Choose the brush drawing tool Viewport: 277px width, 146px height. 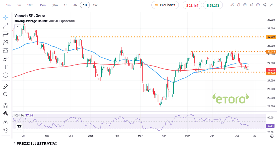pos(5,59)
